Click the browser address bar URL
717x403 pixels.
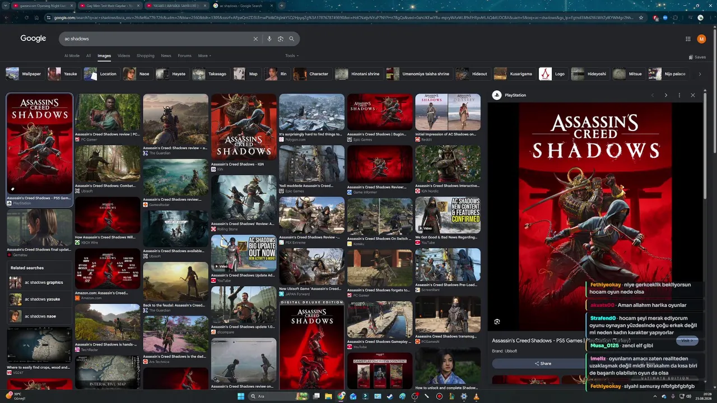tap(344, 17)
